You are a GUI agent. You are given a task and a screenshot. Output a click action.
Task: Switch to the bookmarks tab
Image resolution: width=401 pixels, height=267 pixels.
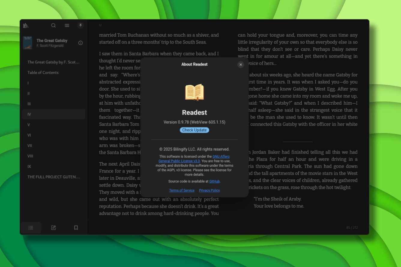point(76,228)
